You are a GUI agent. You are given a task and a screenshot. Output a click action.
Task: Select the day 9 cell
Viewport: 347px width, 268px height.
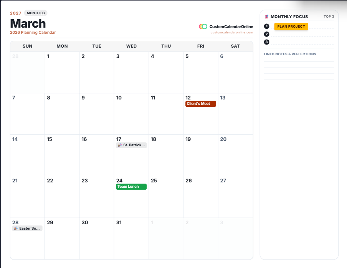(97, 114)
